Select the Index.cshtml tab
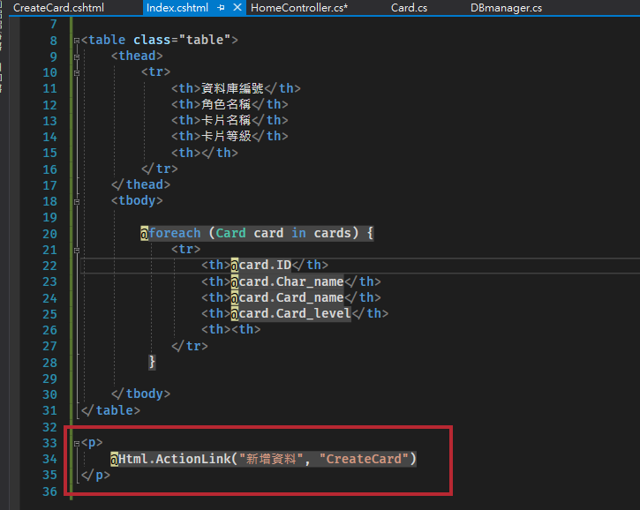Screen dimensions: 640x510 [177, 8]
